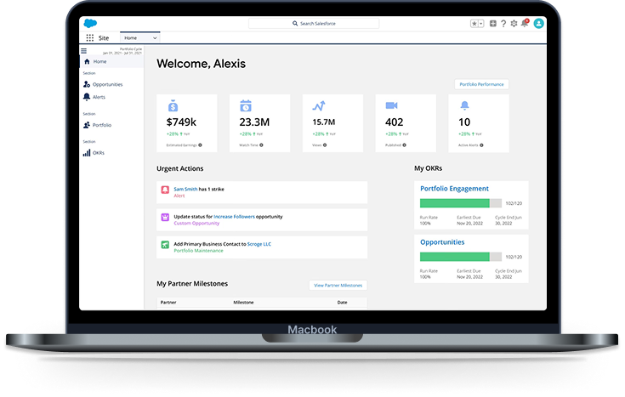Image resolution: width=625 pixels, height=397 pixels.
Task: Click the Portfolio Performance button
Action: coord(482,84)
